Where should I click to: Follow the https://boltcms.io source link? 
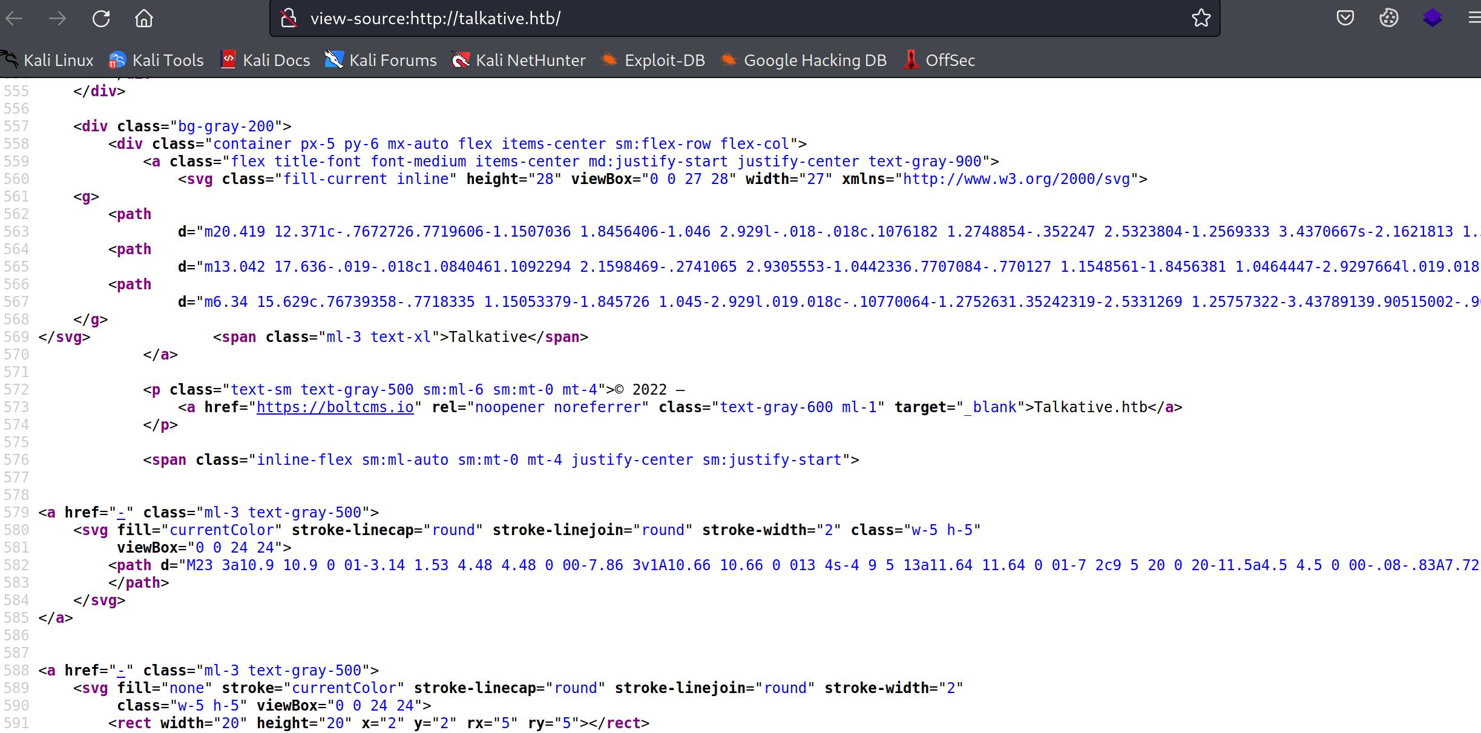pyautogui.click(x=335, y=407)
